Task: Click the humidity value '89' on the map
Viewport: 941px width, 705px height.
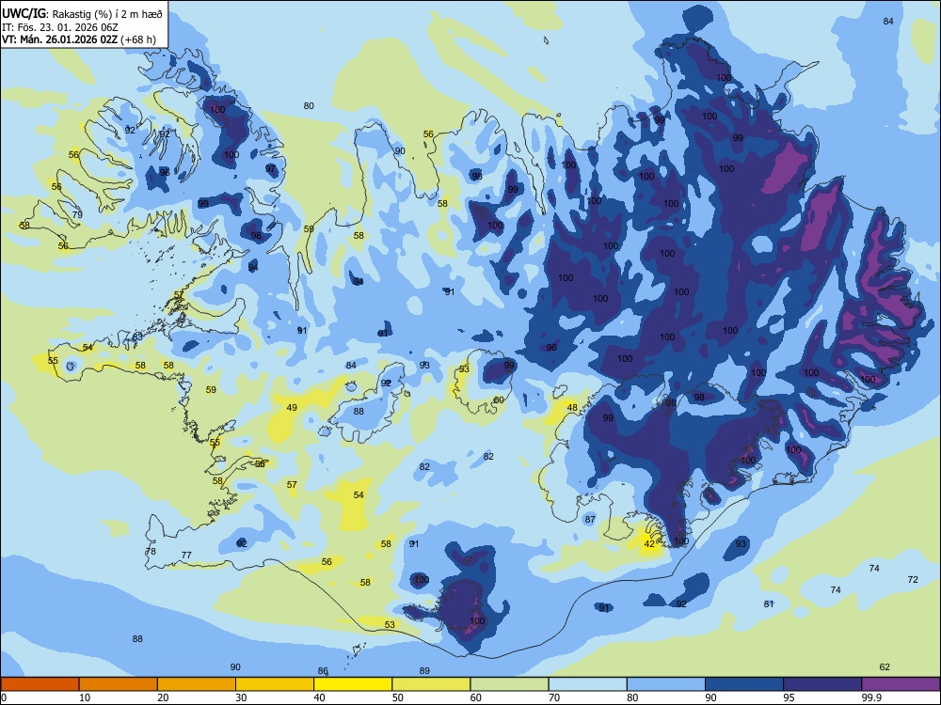Action: coord(424,671)
